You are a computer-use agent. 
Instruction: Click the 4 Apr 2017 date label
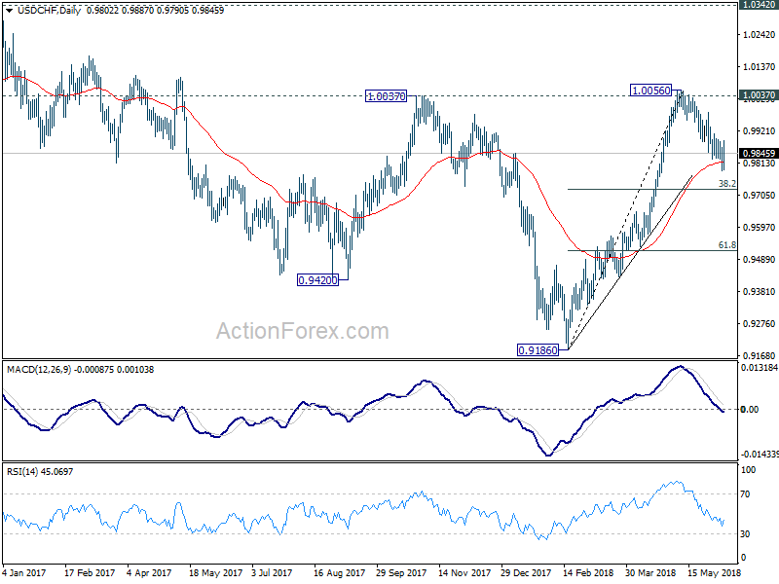149,572
